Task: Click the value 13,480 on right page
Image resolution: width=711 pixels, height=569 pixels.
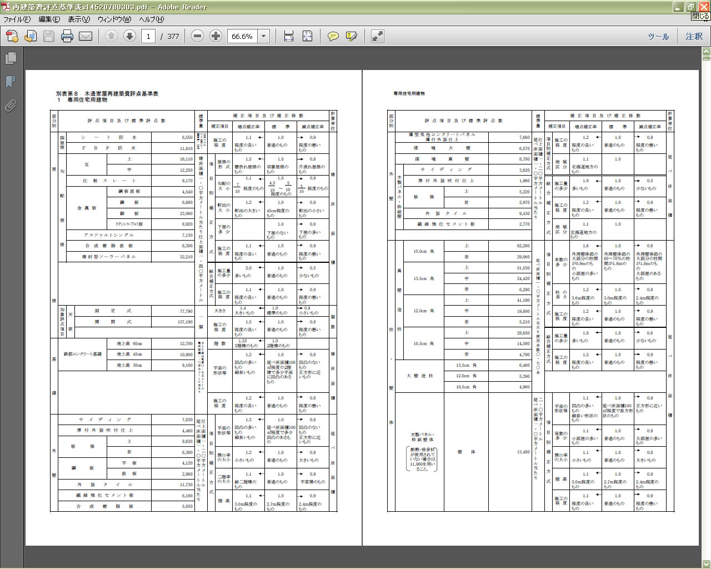Action: [x=523, y=452]
